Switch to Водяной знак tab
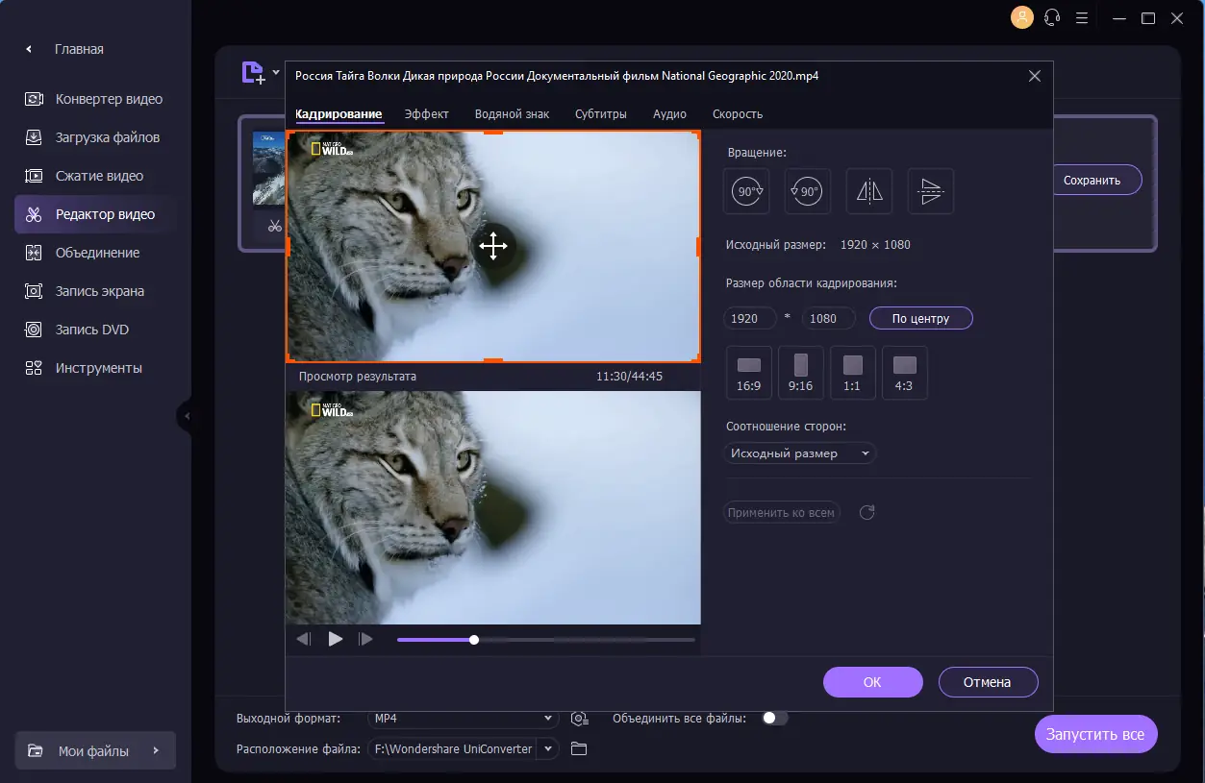Viewport: 1205px width, 783px height. pos(513,113)
